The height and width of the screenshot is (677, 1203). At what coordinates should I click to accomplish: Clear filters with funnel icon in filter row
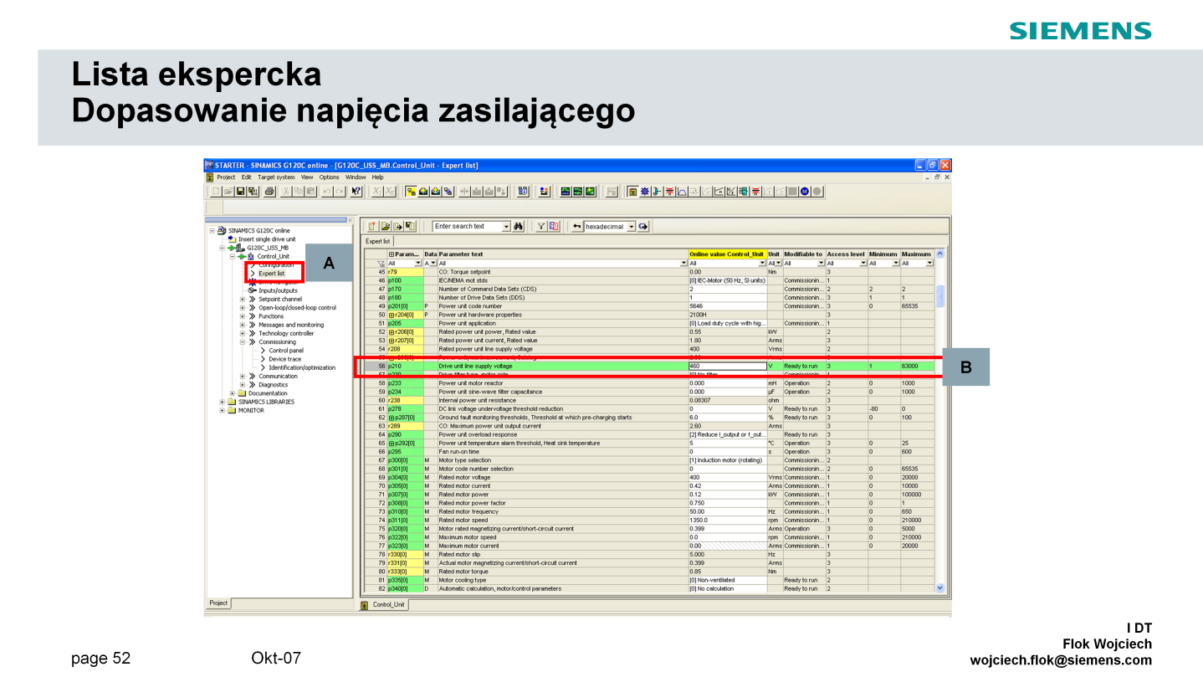(381, 263)
